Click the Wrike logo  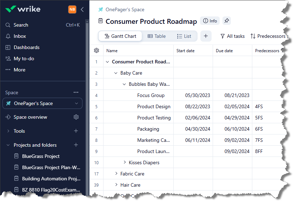[x=23, y=9]
